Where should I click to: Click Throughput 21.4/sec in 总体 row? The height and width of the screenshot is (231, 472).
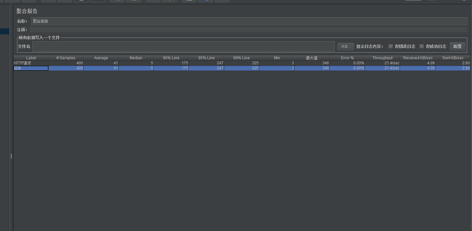382,68
